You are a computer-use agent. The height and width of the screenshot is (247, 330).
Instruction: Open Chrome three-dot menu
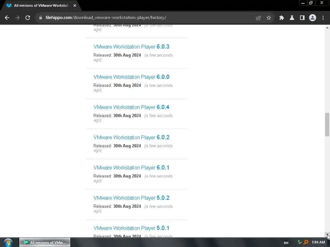[x=323, y=18]
